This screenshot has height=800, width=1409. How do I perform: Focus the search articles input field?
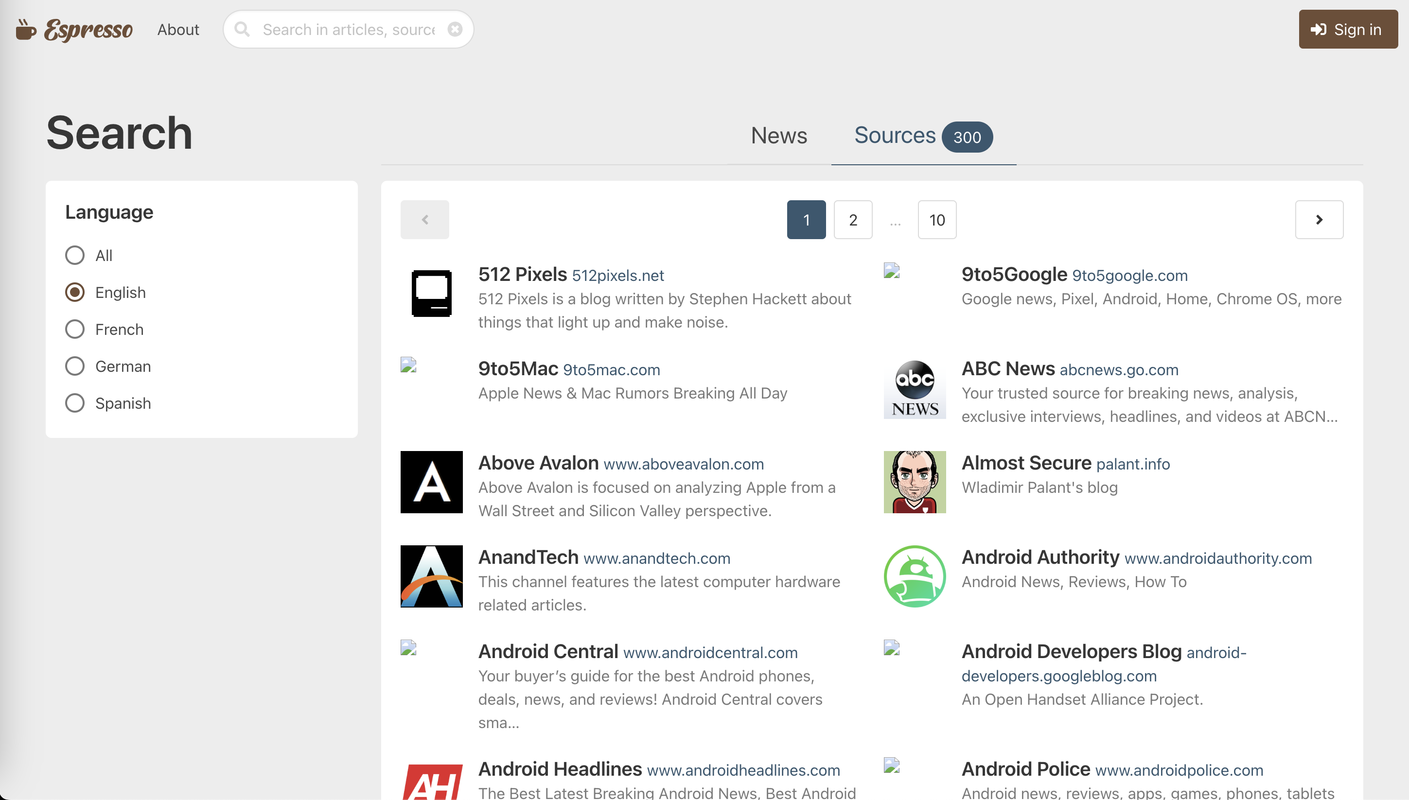pos(349,29)
